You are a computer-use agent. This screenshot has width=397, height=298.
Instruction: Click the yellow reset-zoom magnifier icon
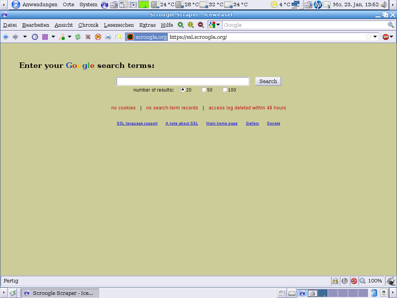(x=191, y=25)
